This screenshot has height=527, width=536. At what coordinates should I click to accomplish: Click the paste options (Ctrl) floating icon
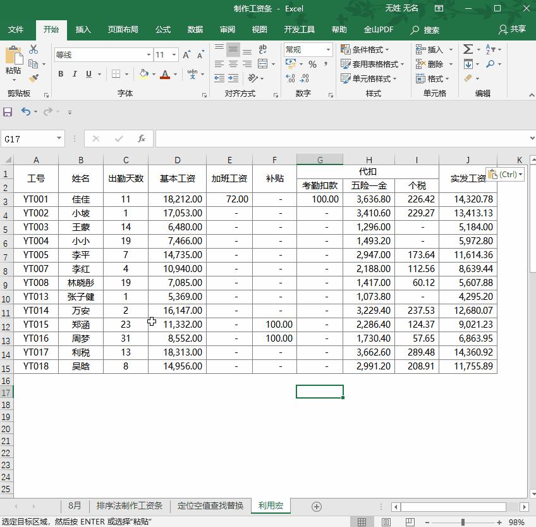[504, 175]
